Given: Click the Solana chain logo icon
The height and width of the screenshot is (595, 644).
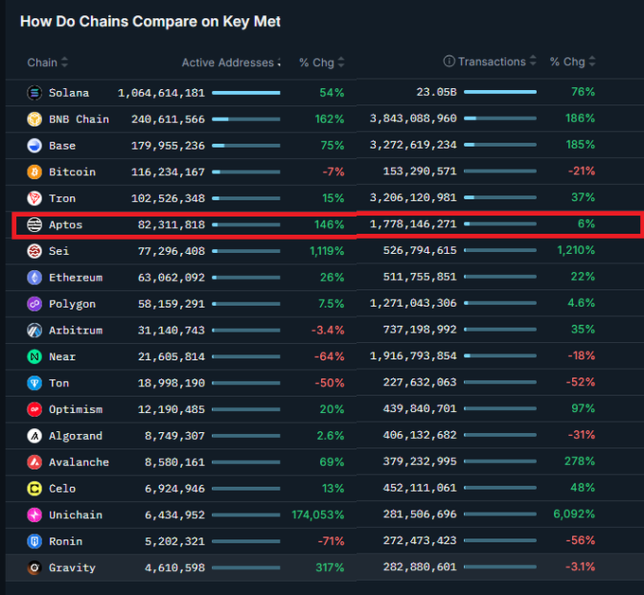Looking at the screenshot, I should click(x=34, y=93).
